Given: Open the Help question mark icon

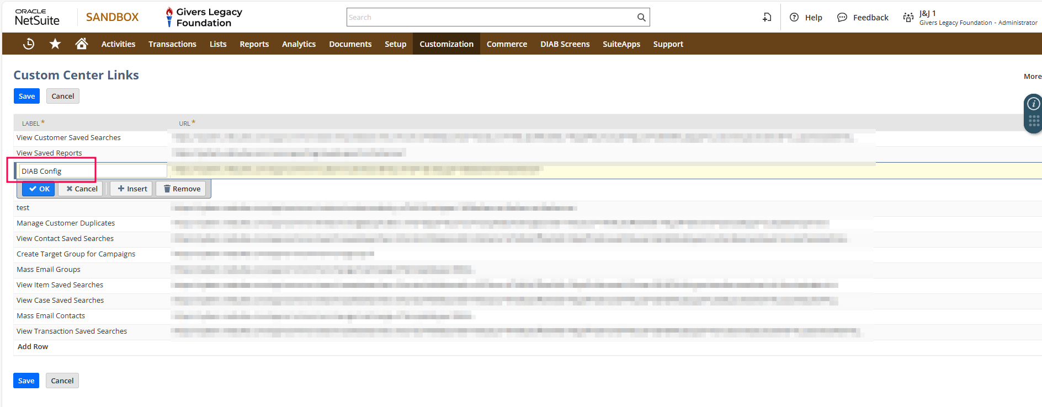Looking at the screenshot, I should 794,18.
